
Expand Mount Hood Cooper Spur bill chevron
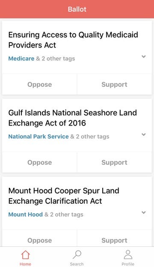[x=144, y=212]
